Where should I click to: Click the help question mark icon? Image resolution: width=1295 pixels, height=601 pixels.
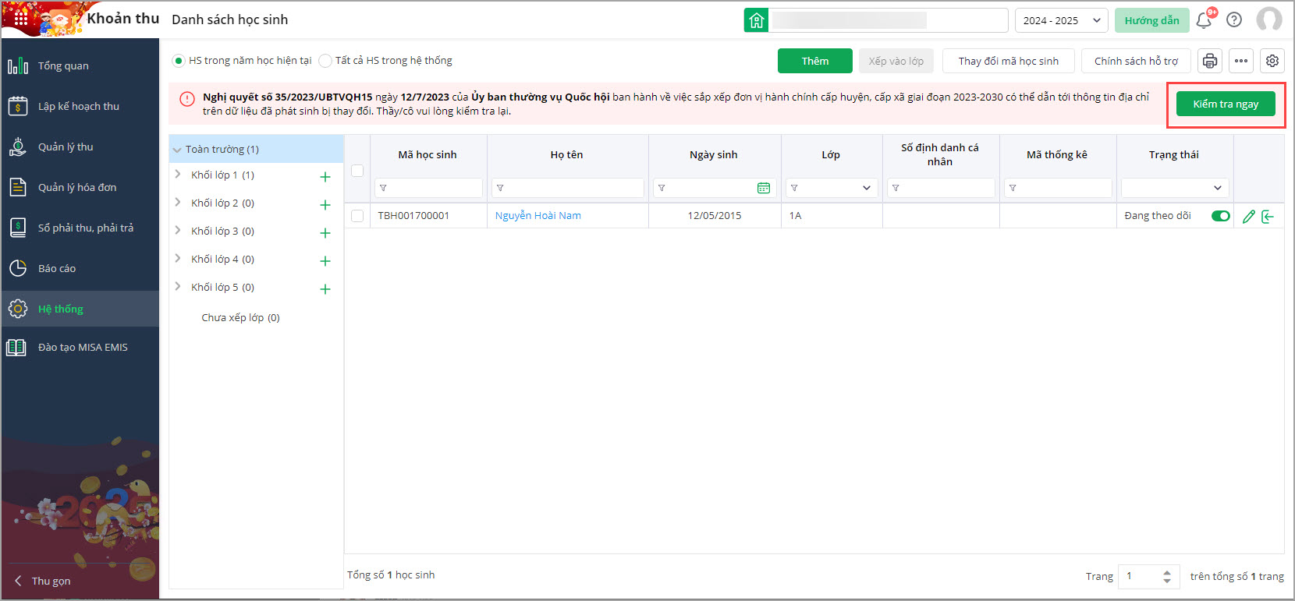coord(1234,20)
